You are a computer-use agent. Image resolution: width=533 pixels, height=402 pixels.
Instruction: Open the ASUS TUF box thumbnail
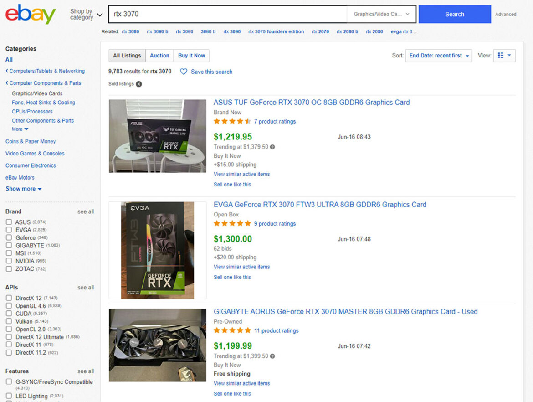[157, 136]
